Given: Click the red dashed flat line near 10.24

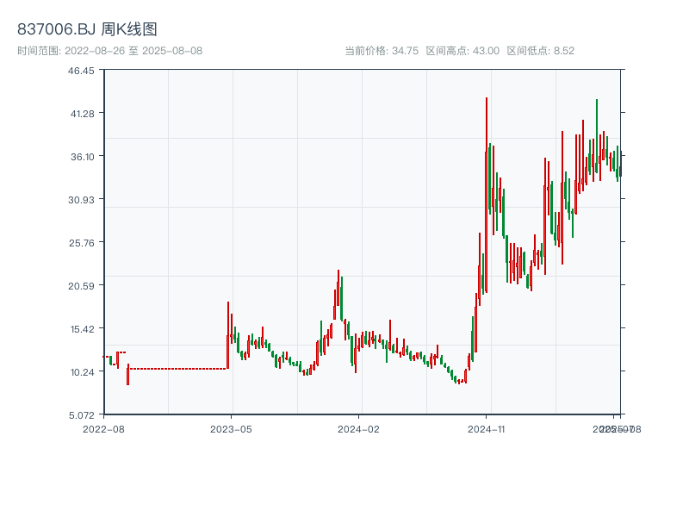Looking at the screenshot, I should (x=178, y=369).
